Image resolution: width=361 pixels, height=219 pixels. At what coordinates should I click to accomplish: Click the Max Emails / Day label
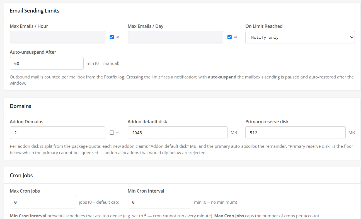coord(146,26)
